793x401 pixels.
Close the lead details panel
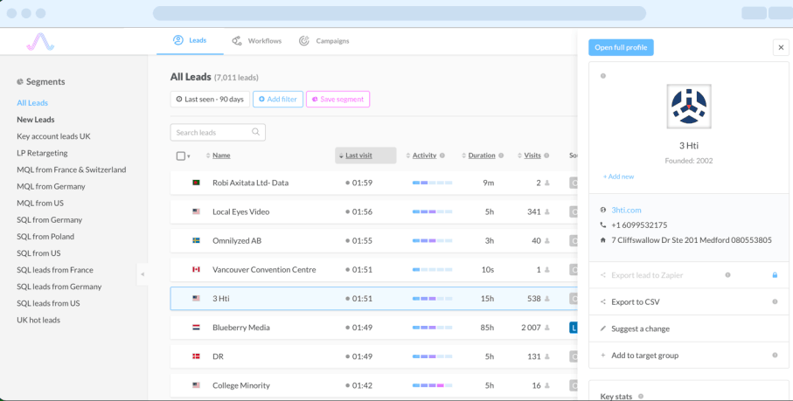[781, 47]
